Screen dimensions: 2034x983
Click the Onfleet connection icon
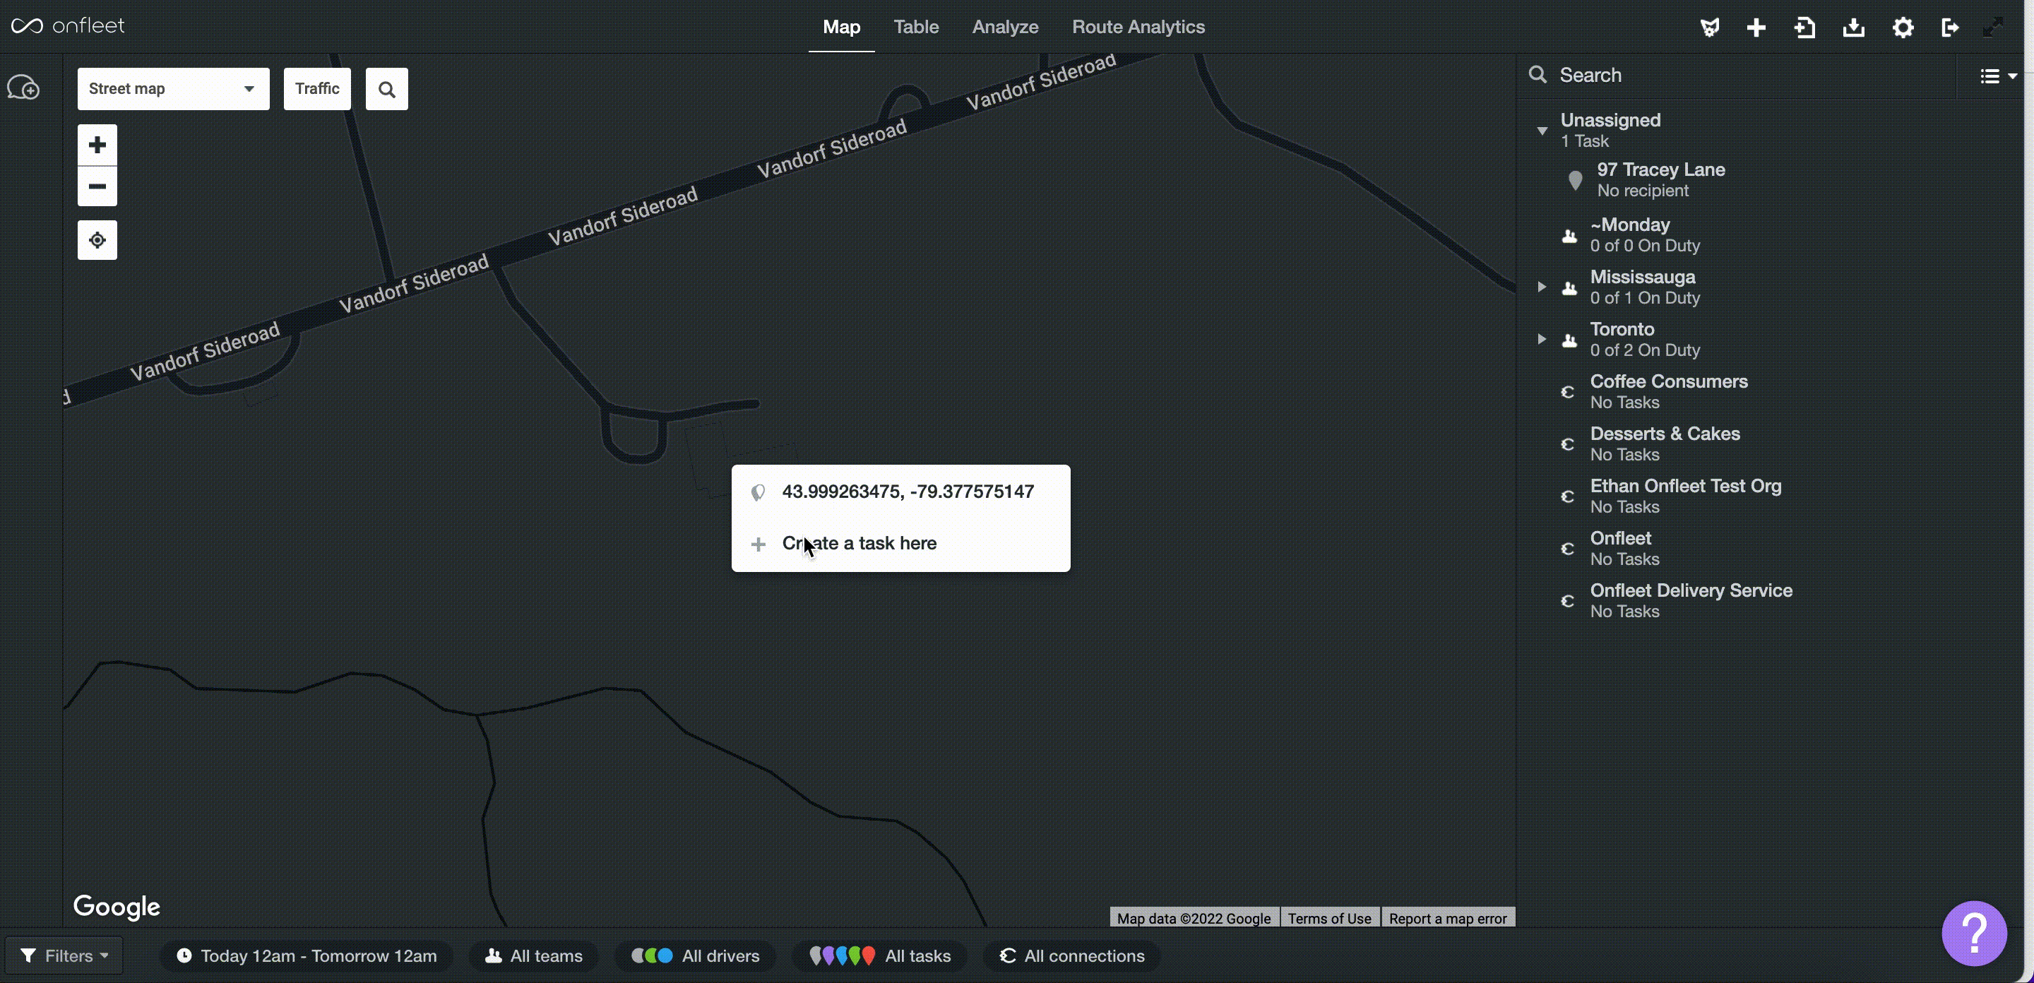(1568, 548)
